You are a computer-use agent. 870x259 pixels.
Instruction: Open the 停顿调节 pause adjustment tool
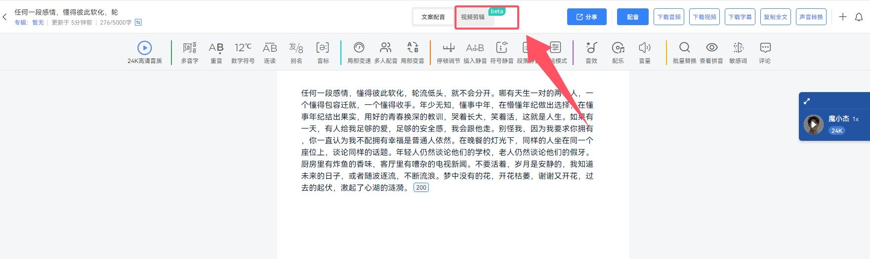coord(449,53)
